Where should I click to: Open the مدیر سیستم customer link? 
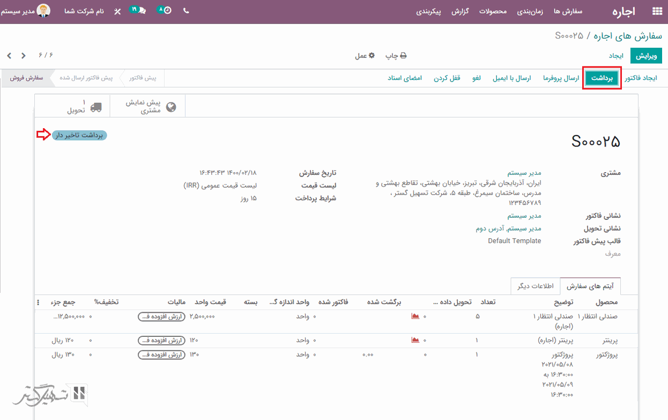tap(524, 173)
